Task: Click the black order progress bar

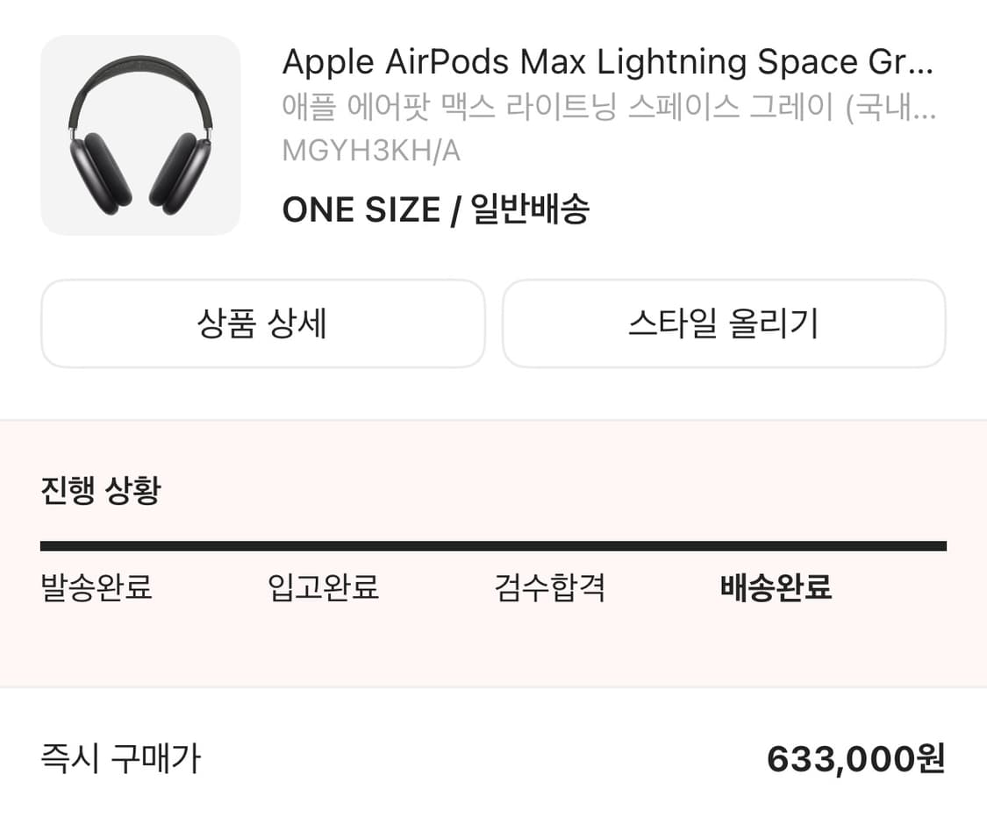Action: click(x=493, y=546)
